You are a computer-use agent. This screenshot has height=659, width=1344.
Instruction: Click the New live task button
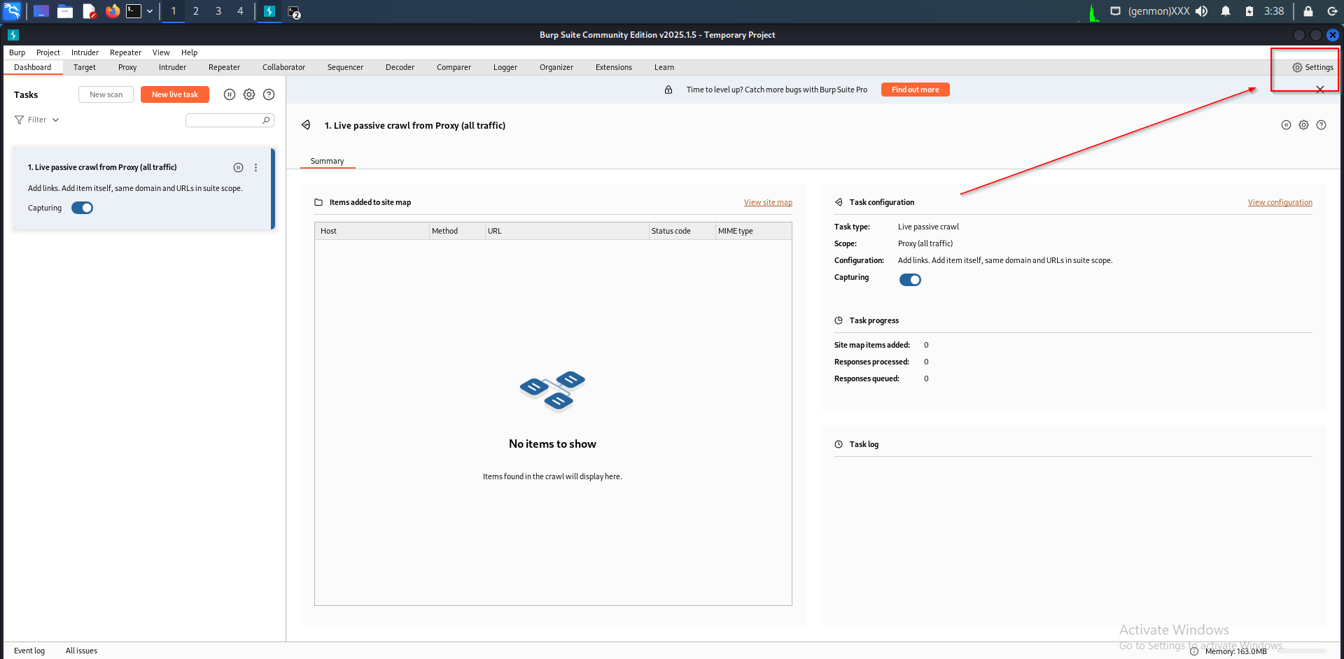(x=175, y=94)
